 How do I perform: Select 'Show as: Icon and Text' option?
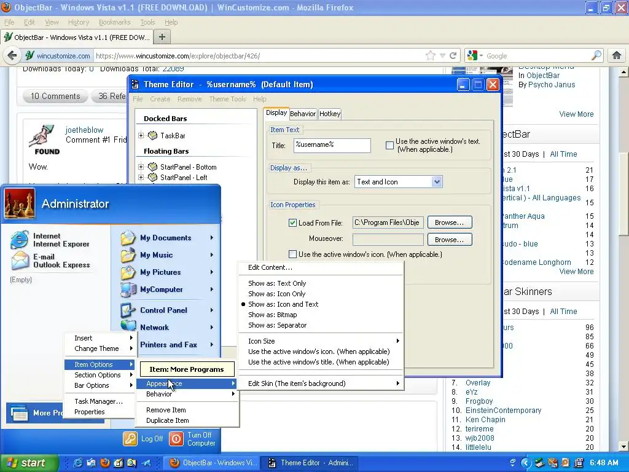[283, 304]
